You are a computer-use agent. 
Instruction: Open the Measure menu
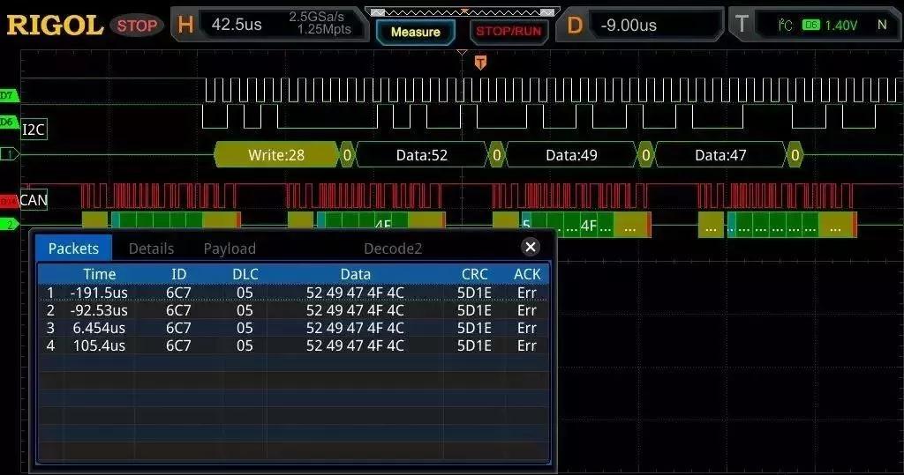[415, 32]
